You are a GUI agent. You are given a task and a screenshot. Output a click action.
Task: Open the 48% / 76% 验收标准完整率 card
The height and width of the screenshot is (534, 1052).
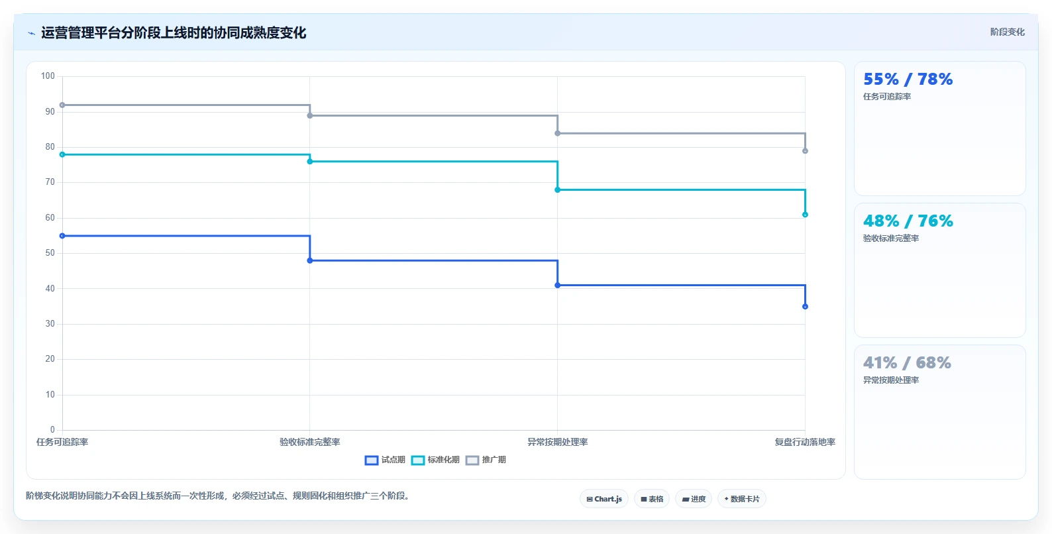click(939, 270)
